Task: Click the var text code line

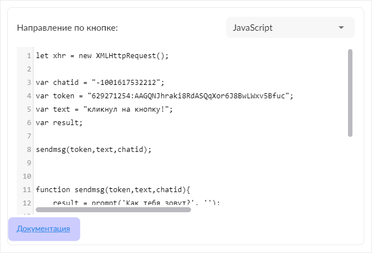Action: pos(104,109)
